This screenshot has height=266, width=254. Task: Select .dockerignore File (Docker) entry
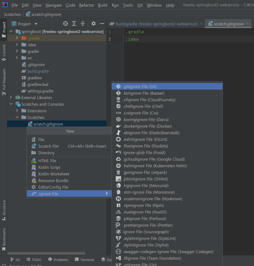click(x=167, y=126)
